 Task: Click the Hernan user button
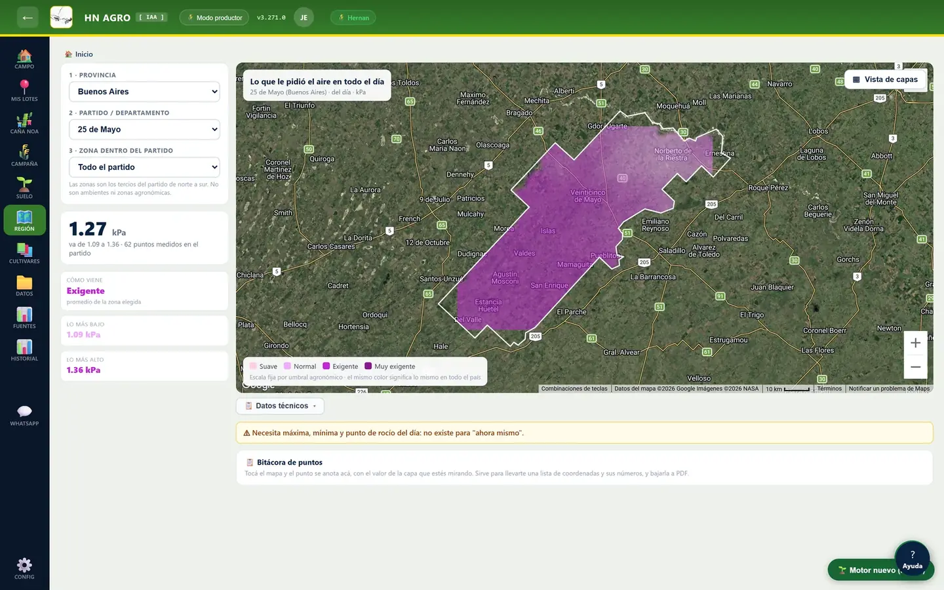coord(353,18)
